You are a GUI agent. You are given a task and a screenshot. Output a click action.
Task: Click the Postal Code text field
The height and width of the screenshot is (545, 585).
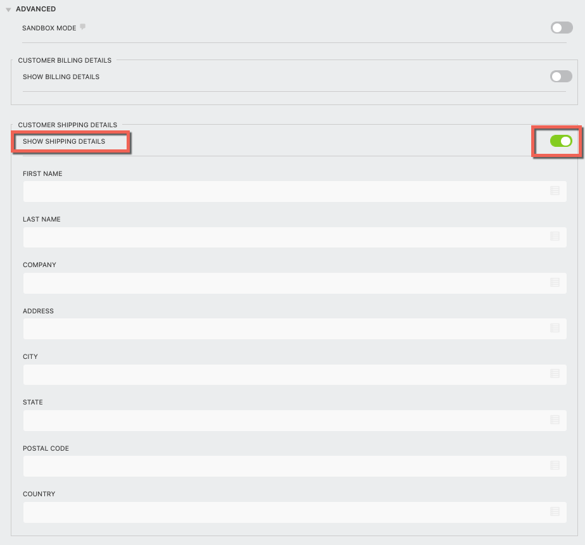[x=285, y=466]
